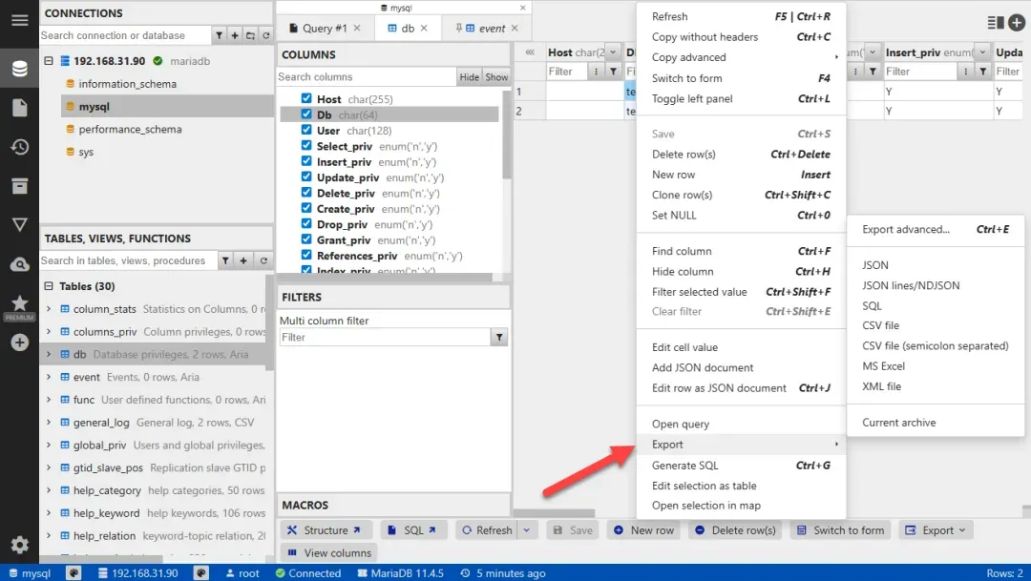Uncheck the Host column checkbox
The height and width of the screenshot is (581, 1031).
(x=306, y=99)
